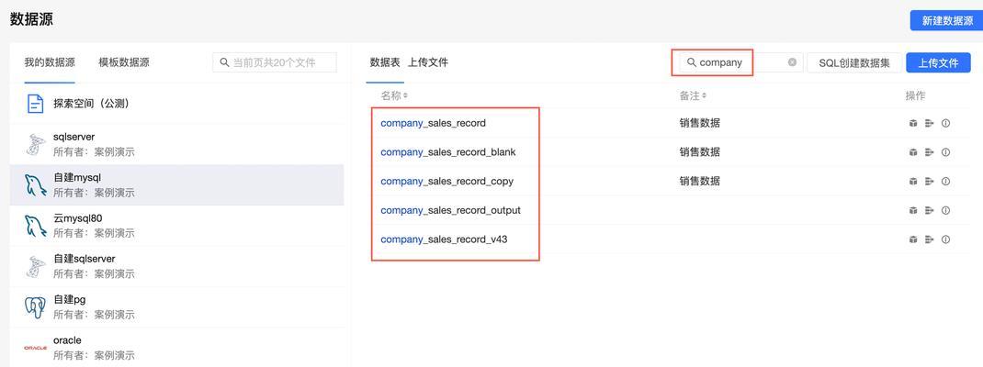
Task: Open the company_sales_record_copy table link
Action: point(447,181)
